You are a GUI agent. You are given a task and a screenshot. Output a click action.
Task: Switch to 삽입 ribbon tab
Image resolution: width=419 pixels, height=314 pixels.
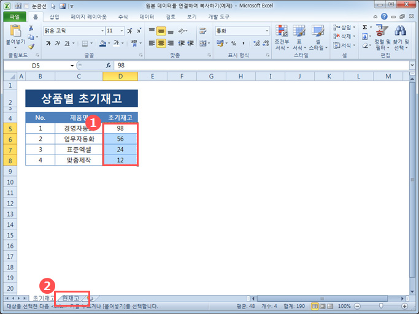point(54,17)
